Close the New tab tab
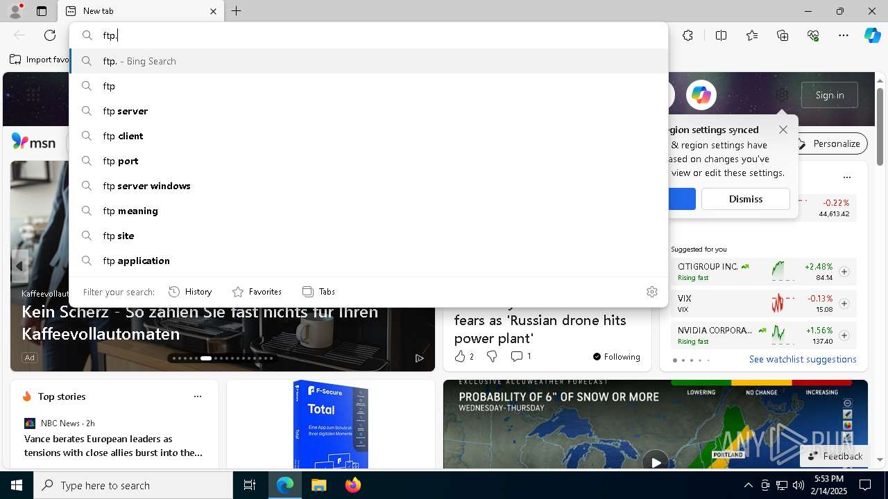The width and height of the screenshot is (888, 499). pyautogui.click(x=214, y=11)
